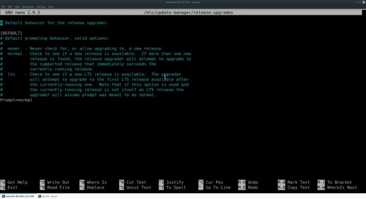
Task: Click the terminal icon on the bash tab
Action: 39,196
